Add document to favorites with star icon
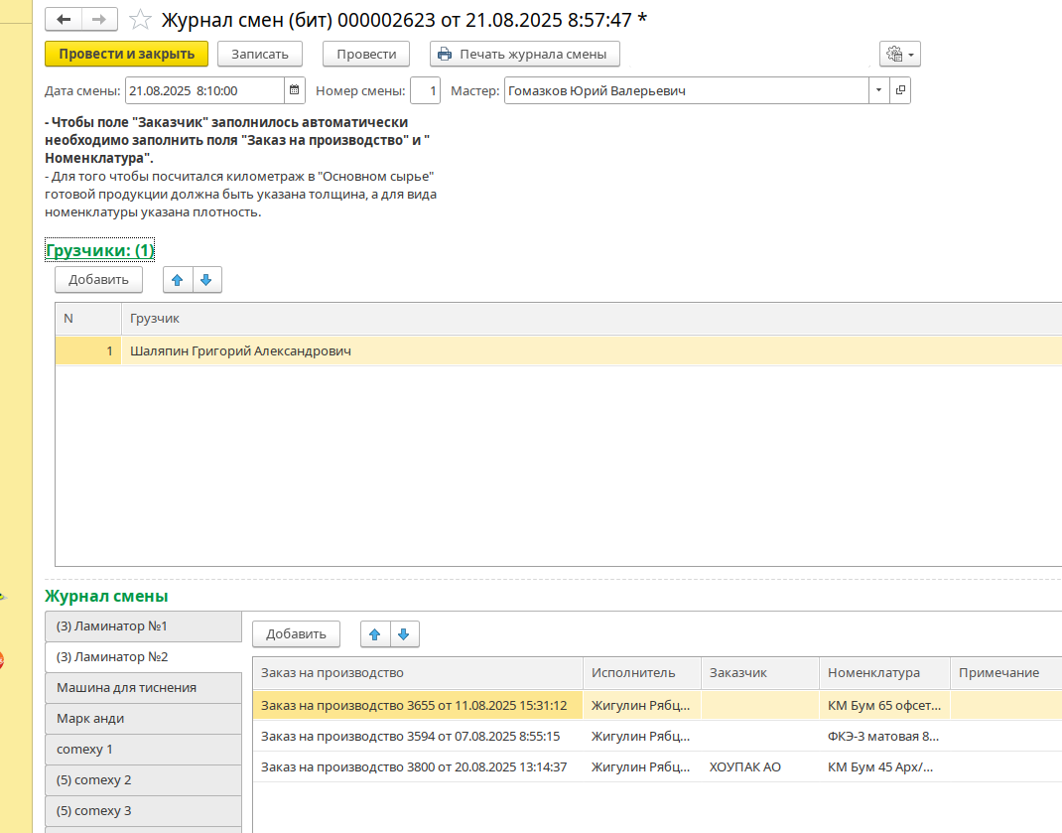1062x833 pixels. click(141, 20)
